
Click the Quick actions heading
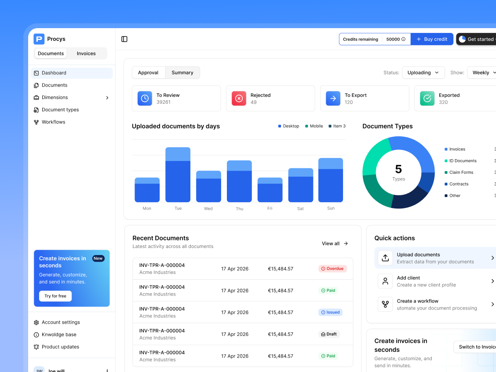394,238
